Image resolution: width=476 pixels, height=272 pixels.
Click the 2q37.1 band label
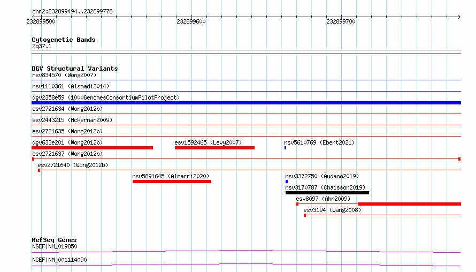point(42,46)
